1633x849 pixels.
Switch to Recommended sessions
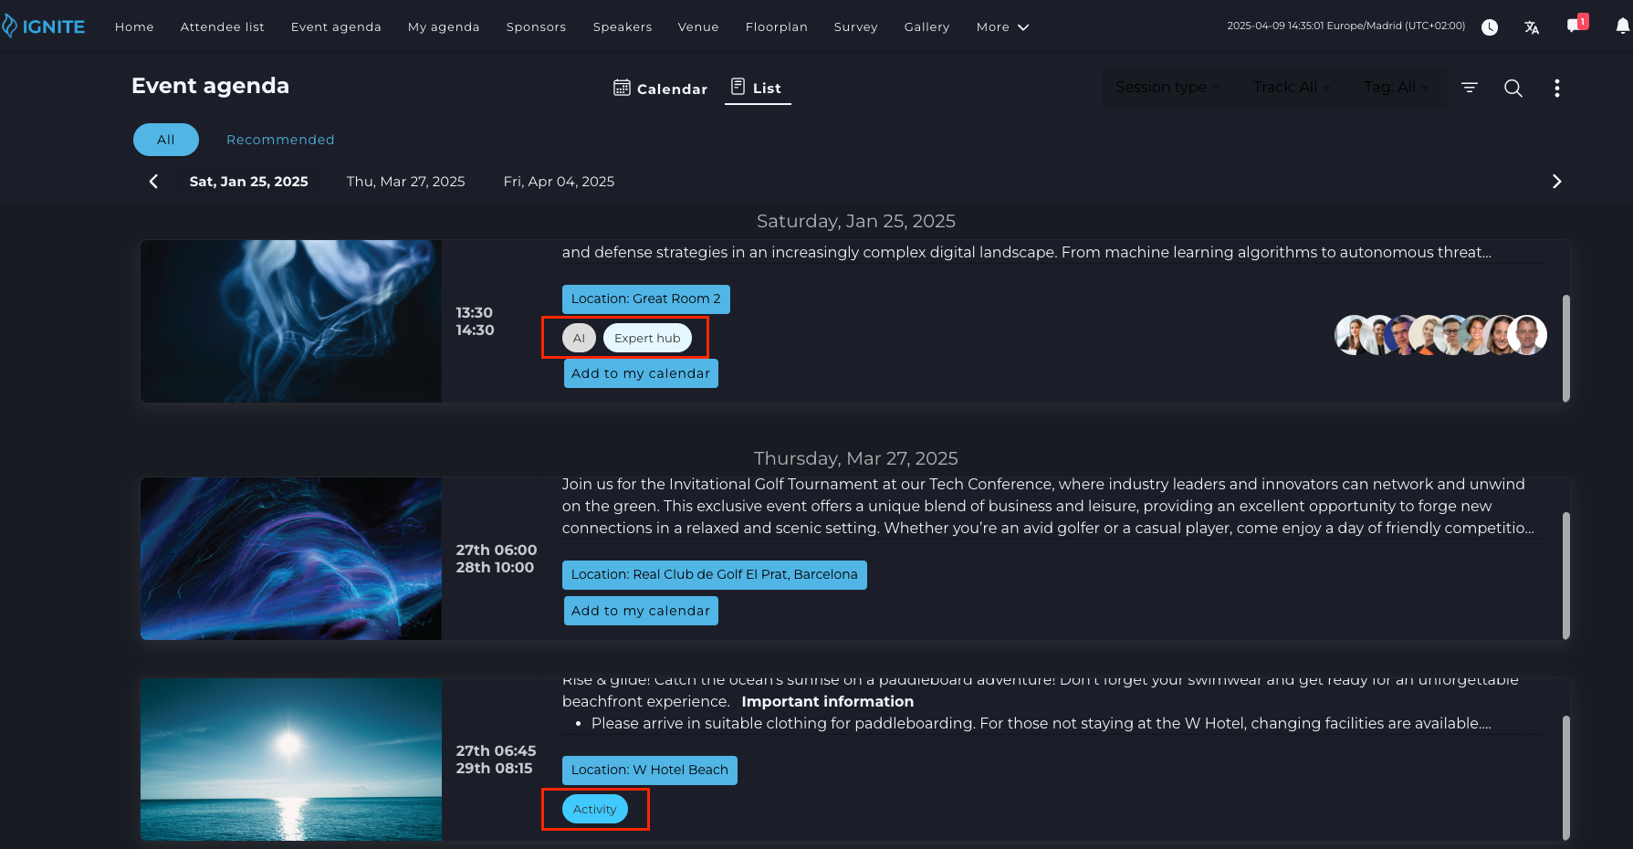click(280, 140)
